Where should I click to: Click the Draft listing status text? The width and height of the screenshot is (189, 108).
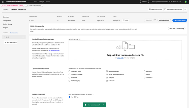32,21
